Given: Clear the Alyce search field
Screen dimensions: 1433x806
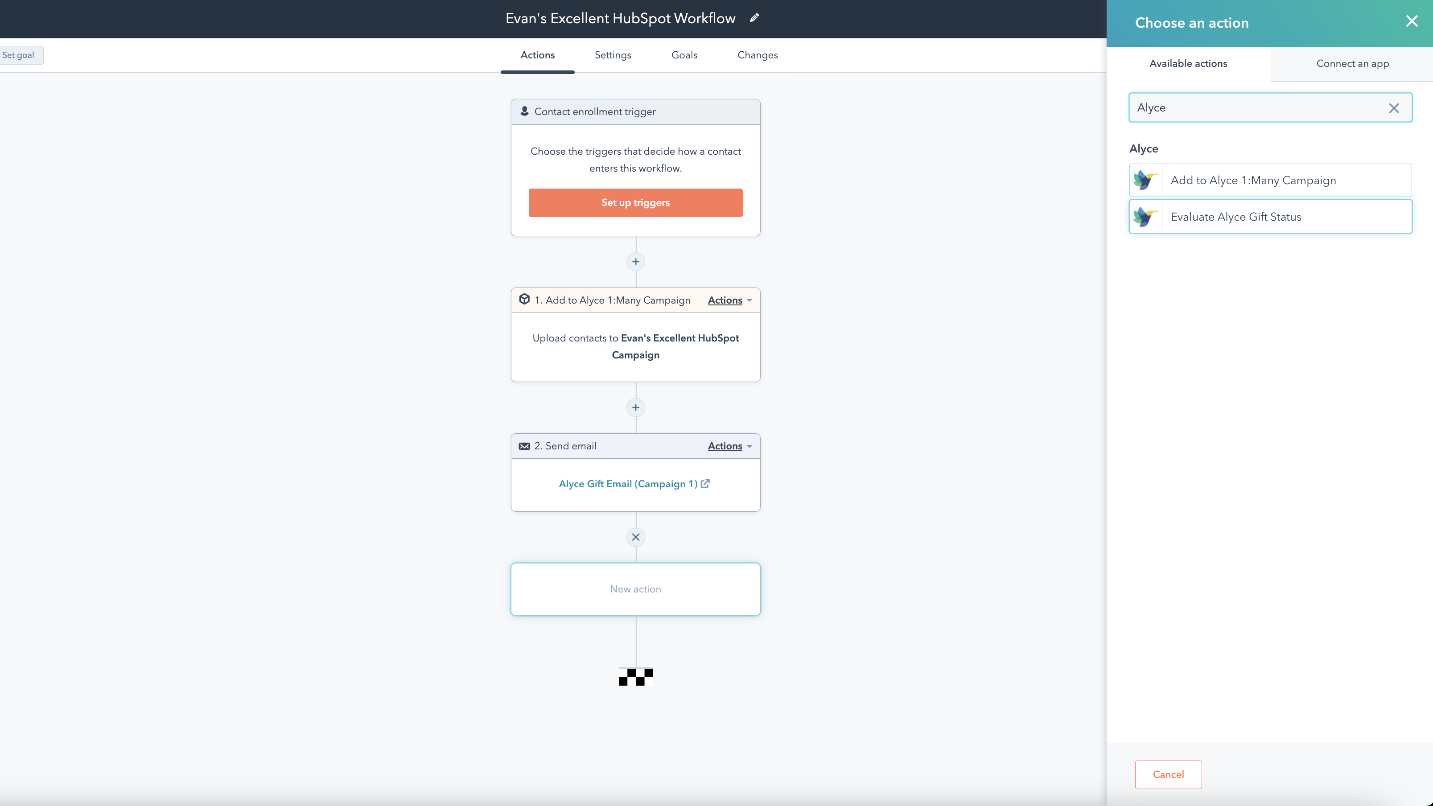Looking at the screenshot, I should point(1393,108).
